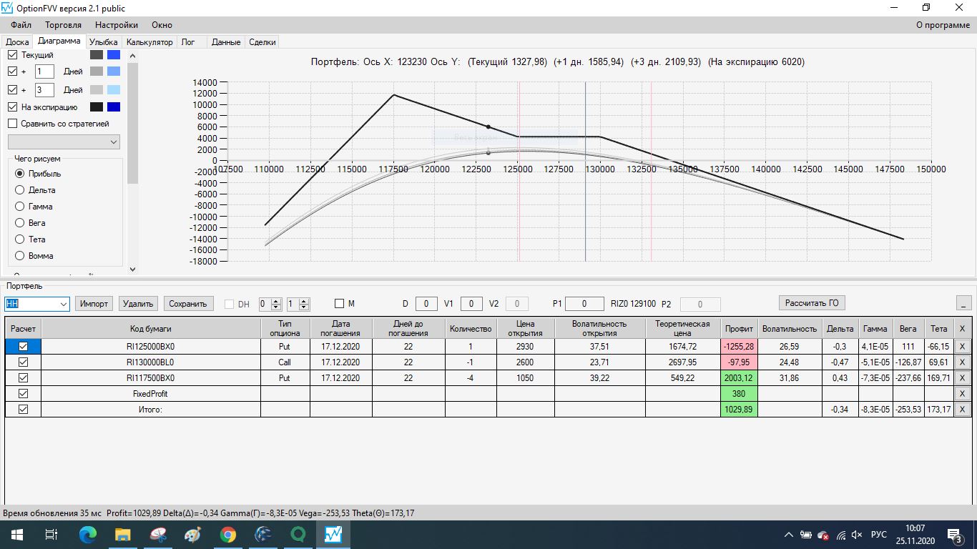Open Google Chrome from the taskbar
This screenshot has width=977, height=549.
228,534
